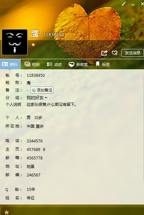Send a message with 发送消息 button
144x215 pixels.
coord(132,53)
